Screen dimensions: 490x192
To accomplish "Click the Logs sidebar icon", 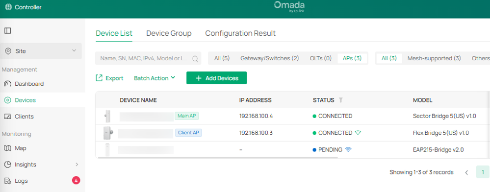I will (x=7, y=181).
